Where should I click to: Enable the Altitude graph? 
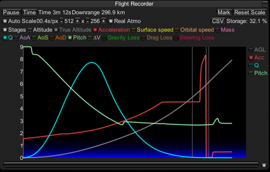(40, 30)
